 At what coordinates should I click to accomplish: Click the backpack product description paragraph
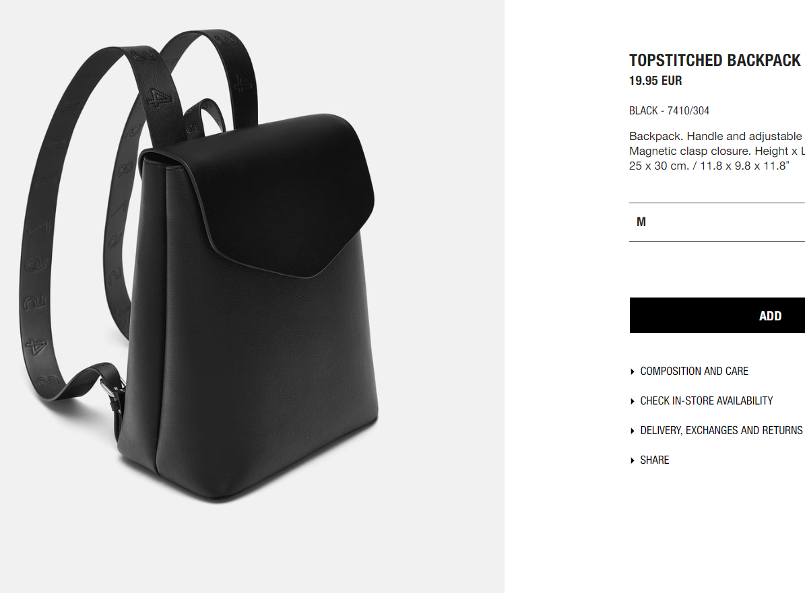pyautogui.click(x=717, y=151)
